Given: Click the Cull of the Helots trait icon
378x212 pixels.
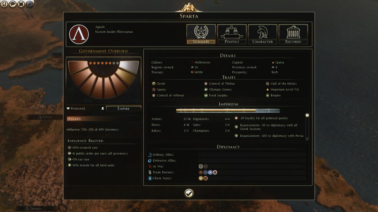Looking at the screenshot, I should pyautogui.click(x=267, y=84).
